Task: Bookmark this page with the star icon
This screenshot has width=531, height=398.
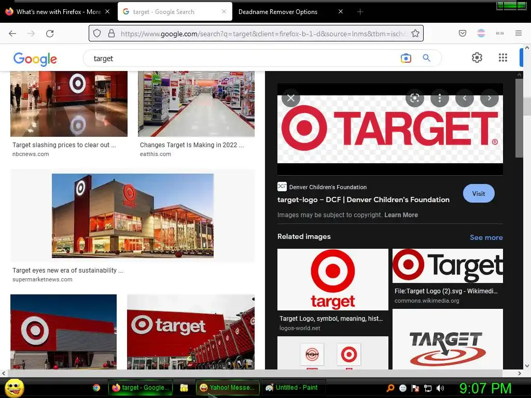Action: [x=415, y=33]
